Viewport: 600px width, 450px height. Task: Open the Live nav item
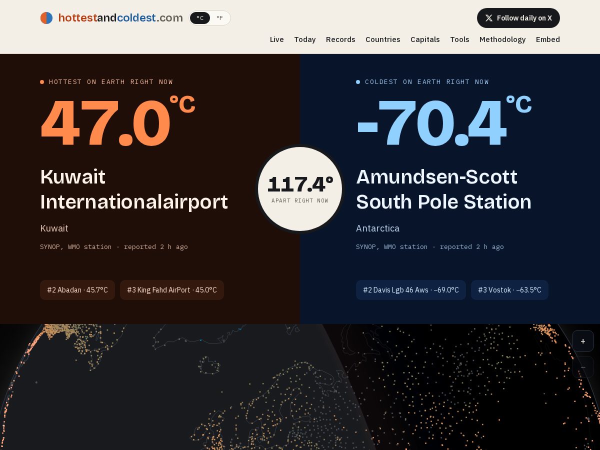[277, 39]
